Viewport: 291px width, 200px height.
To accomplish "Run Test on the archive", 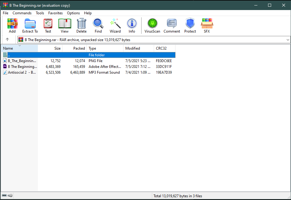I will (48, 26).
